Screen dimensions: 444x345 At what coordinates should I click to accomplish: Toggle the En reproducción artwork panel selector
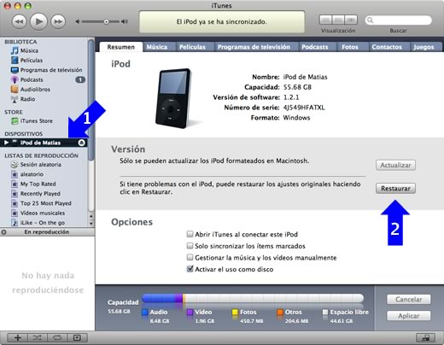[3, 232]
